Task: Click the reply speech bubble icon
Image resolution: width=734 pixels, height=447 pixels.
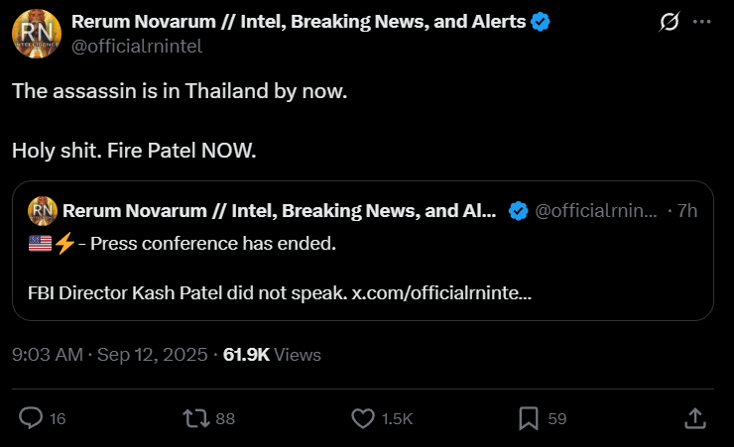Action: click(31, 418)
